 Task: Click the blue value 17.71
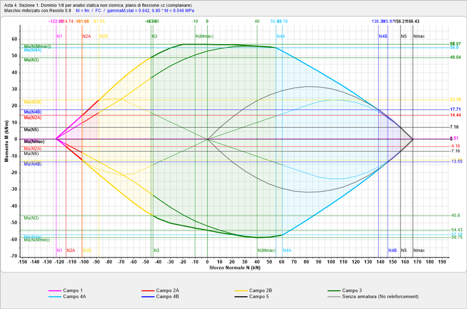pos(456,109)
